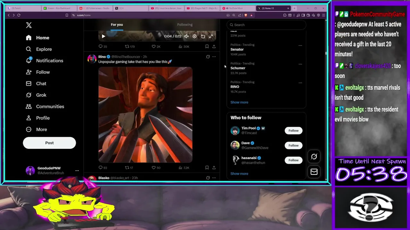
Task: Switch to the For you tab
Action: coord(117,25)
